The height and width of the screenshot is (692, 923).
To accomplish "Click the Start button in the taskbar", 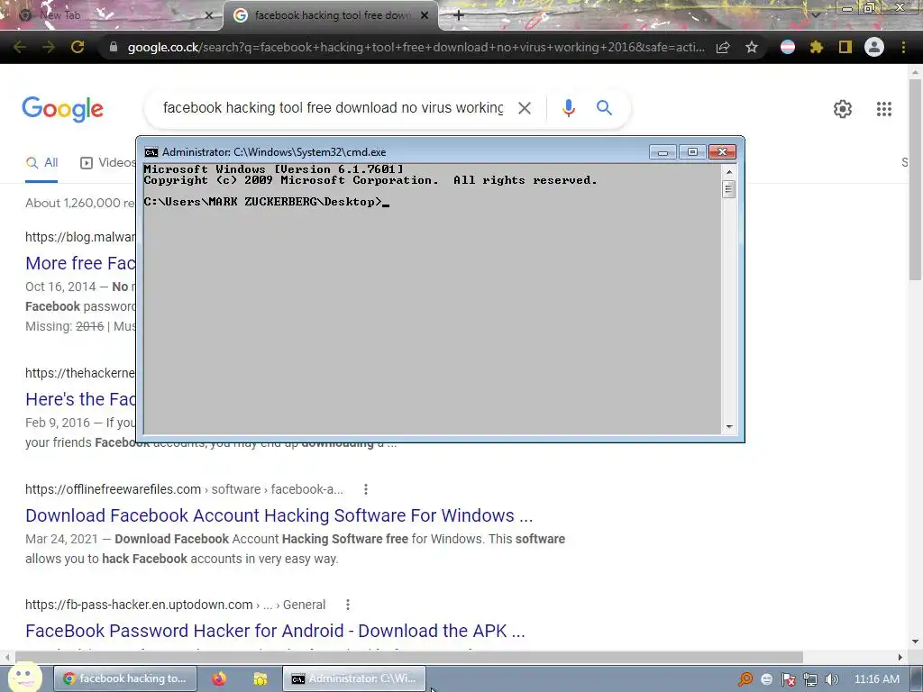I will 23,678.
